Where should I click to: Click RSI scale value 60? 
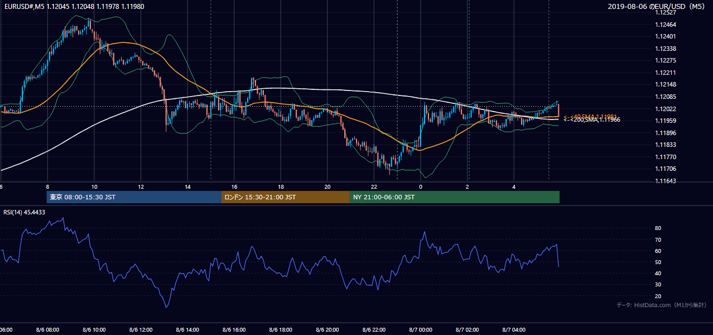[x=658, y=251]
